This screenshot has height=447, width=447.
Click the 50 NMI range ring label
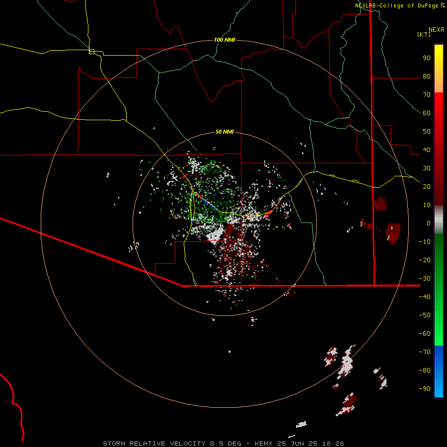tap(224, 132)
